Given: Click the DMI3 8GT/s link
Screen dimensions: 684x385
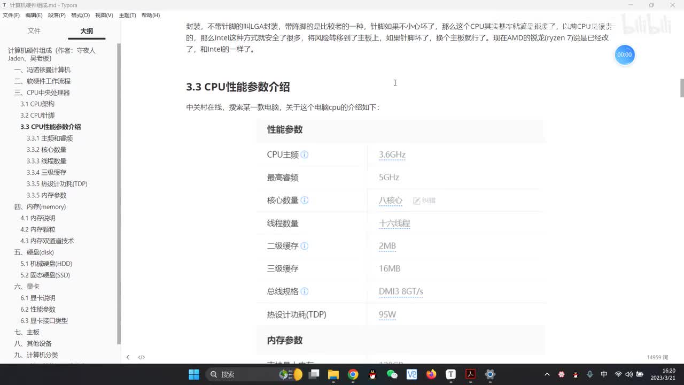Looking at the screenshot, I should pyautogui.click(x=401, y=291).
